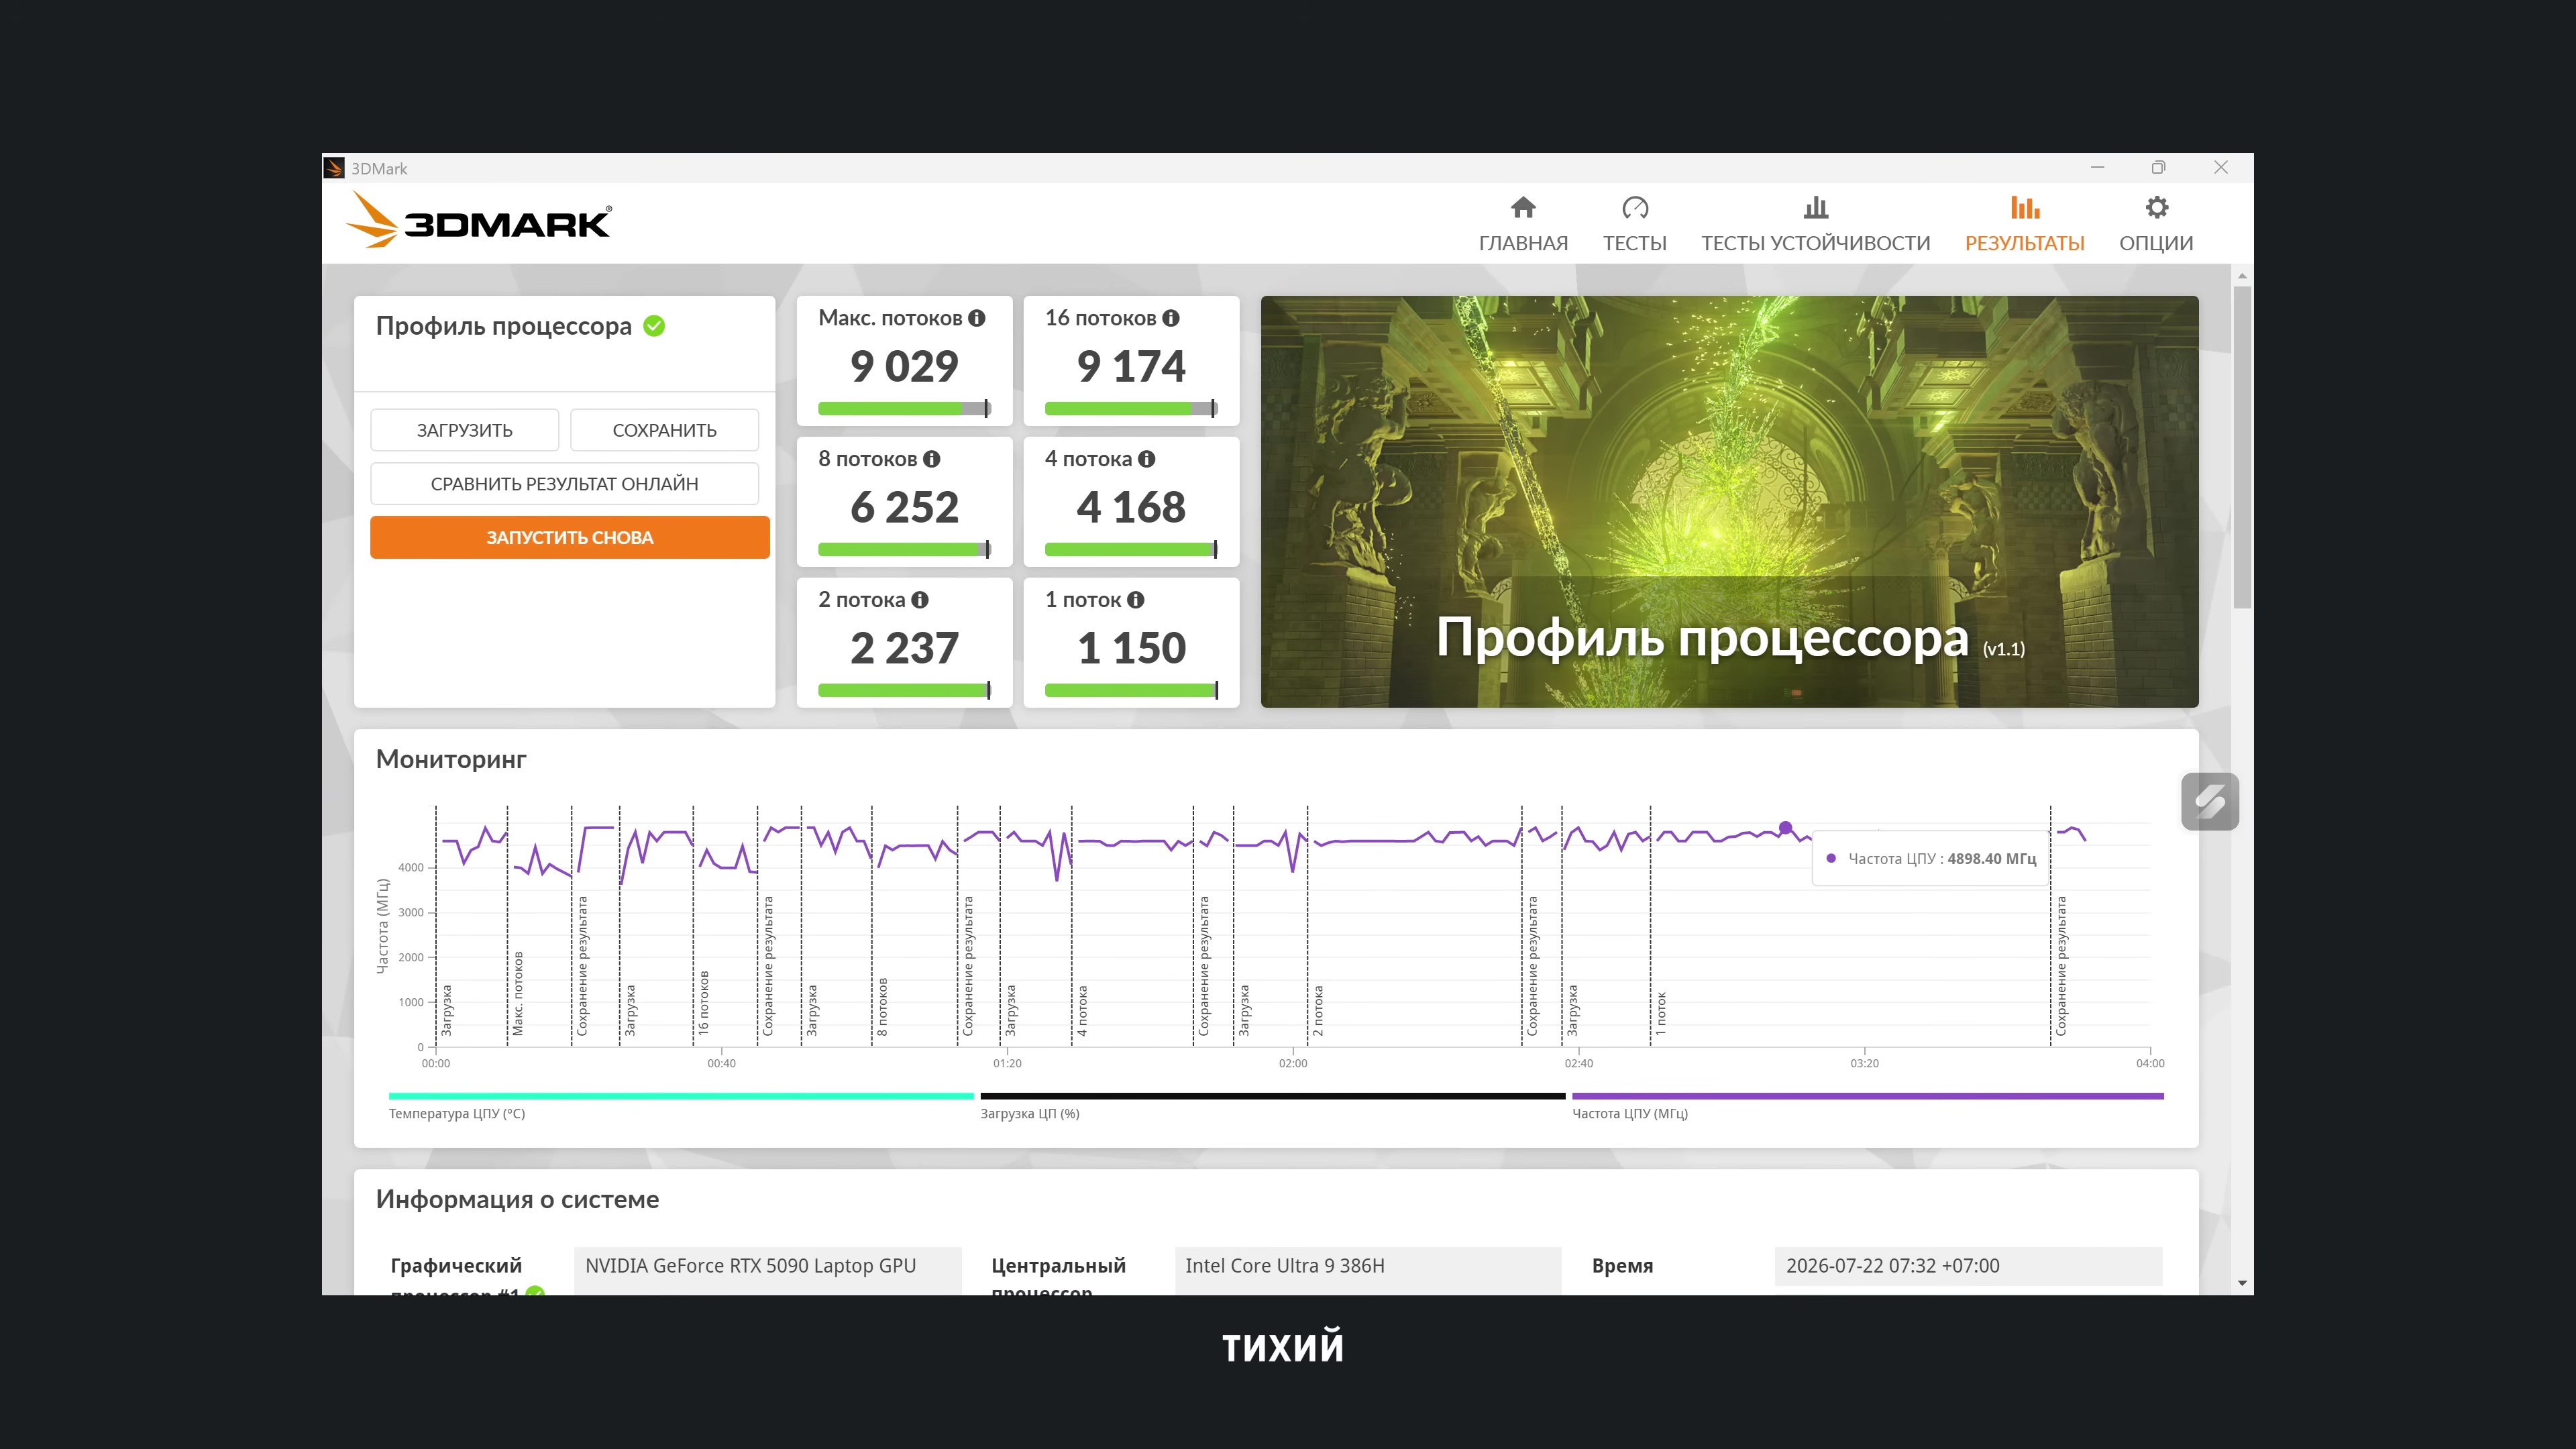Click the Профиль процессора (v1.1) banner image
This screenshot has width=2576, height=1449.
pos(1730,502)
